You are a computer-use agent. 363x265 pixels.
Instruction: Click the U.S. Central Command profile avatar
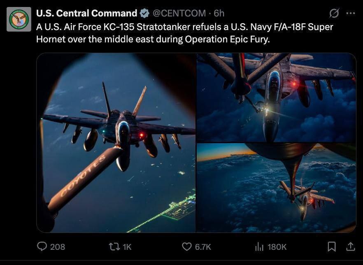click(19, 19)
